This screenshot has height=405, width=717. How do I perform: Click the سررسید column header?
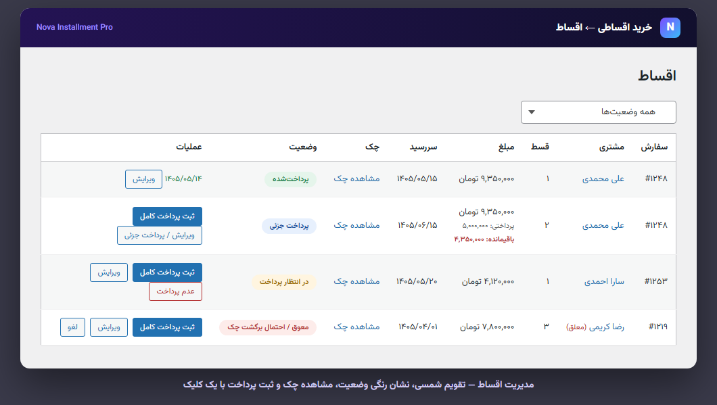pyautogui.click(x=423, y=147)
